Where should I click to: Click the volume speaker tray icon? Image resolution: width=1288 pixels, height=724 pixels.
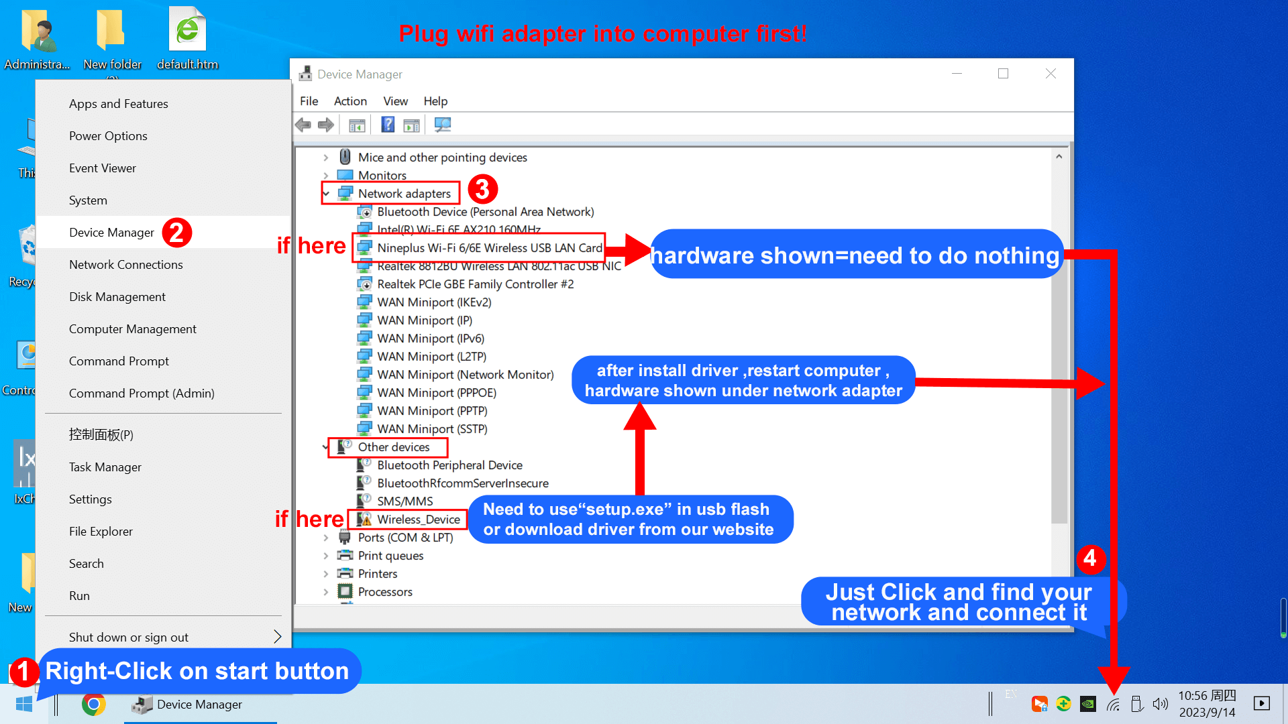click(x=1160, y=704)
